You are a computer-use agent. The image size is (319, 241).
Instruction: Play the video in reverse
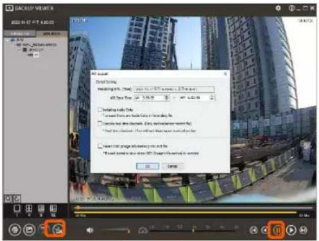(x=265, y=230)
